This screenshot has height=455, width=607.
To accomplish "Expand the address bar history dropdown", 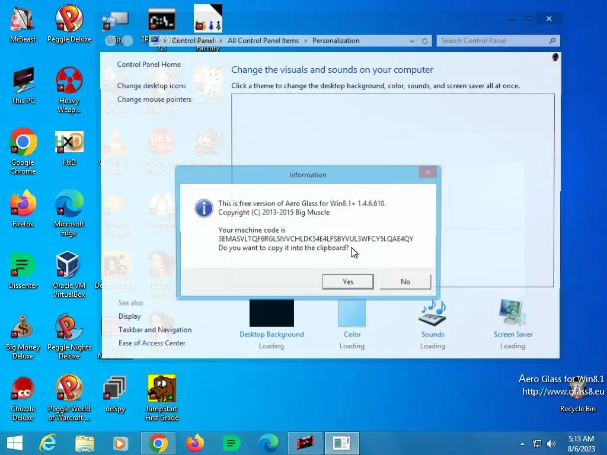I will (412, 41).
